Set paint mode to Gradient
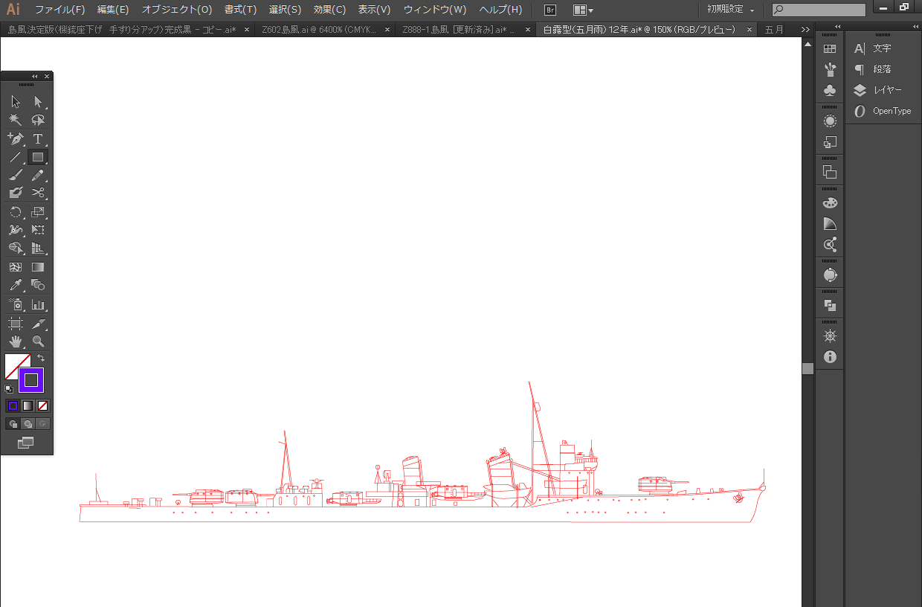 (x=28, y=405)
